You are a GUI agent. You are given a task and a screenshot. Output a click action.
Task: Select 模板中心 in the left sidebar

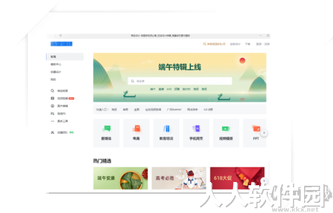coord(56,64)
